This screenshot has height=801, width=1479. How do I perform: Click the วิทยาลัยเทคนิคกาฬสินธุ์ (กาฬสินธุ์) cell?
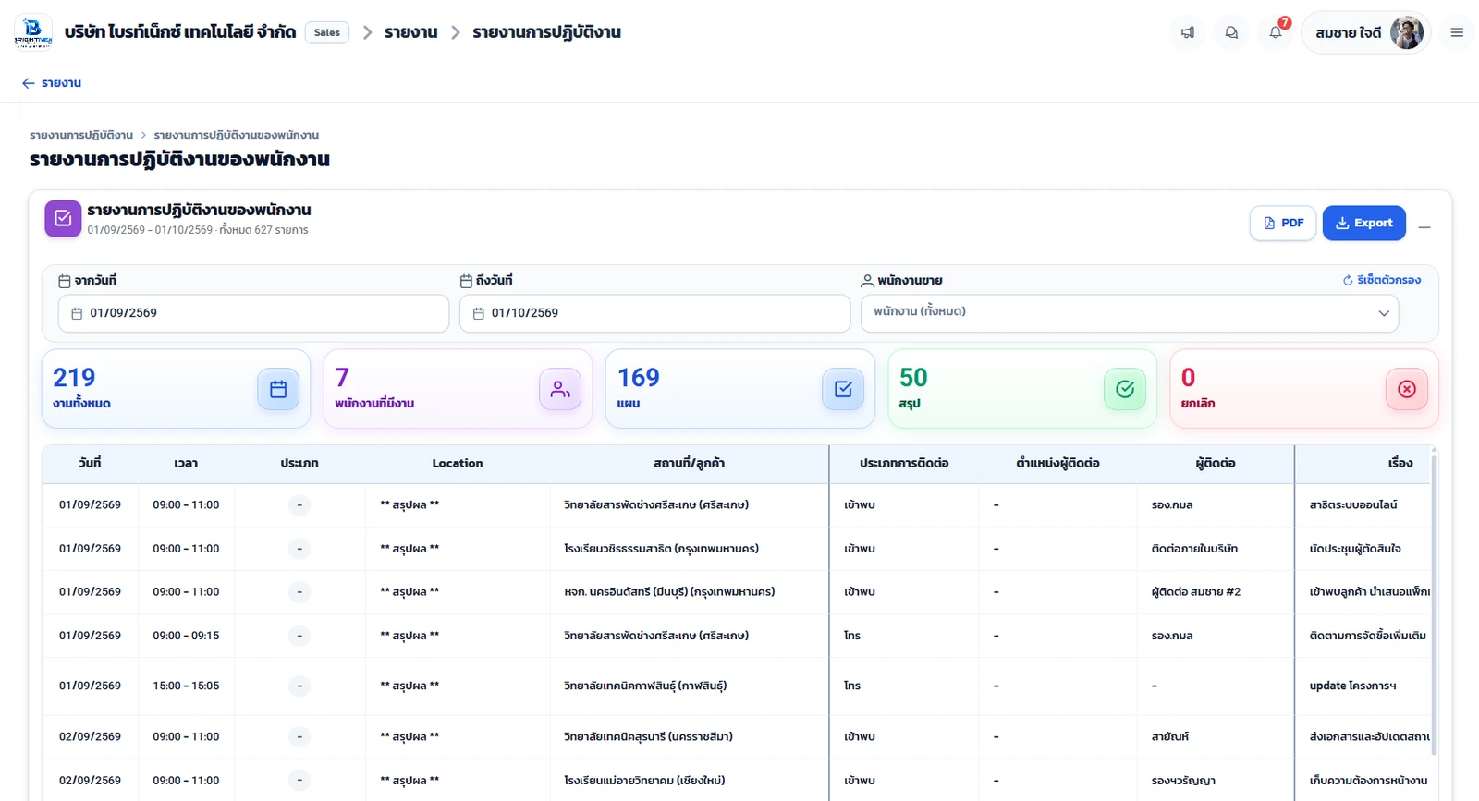click(690, 686)
